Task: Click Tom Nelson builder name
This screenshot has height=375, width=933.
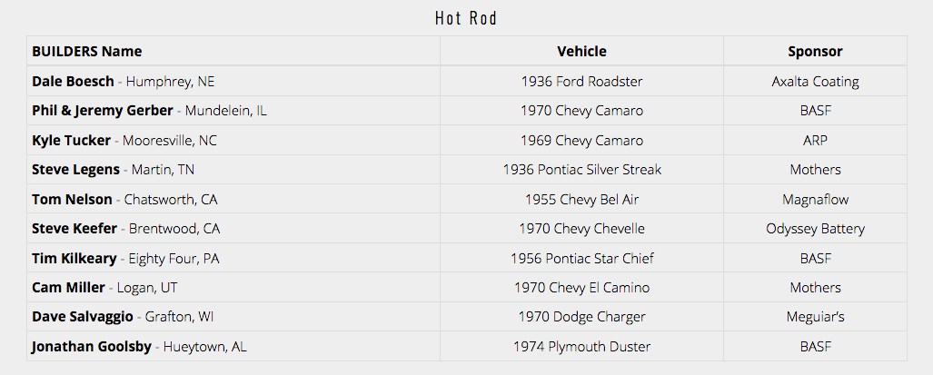Action: click(73, 200)
